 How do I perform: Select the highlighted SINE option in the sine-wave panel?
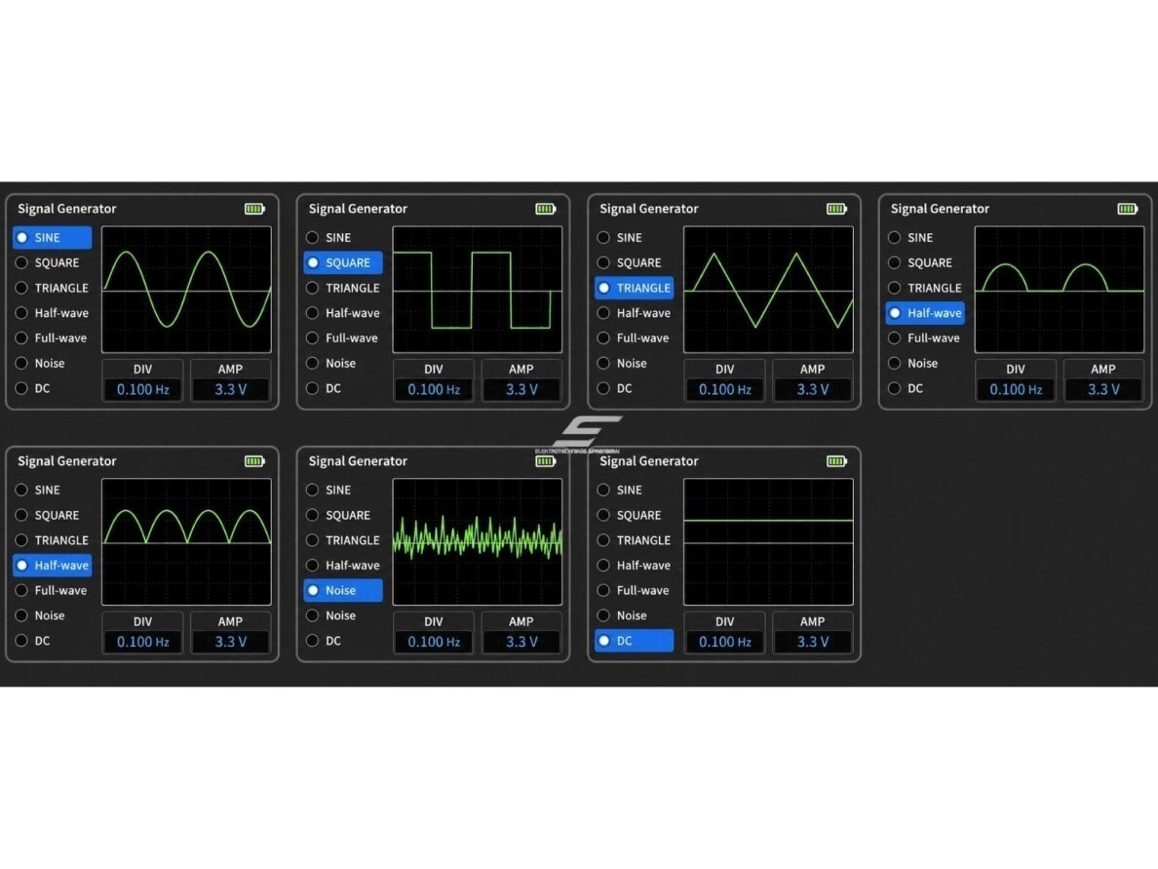point(53,237)
